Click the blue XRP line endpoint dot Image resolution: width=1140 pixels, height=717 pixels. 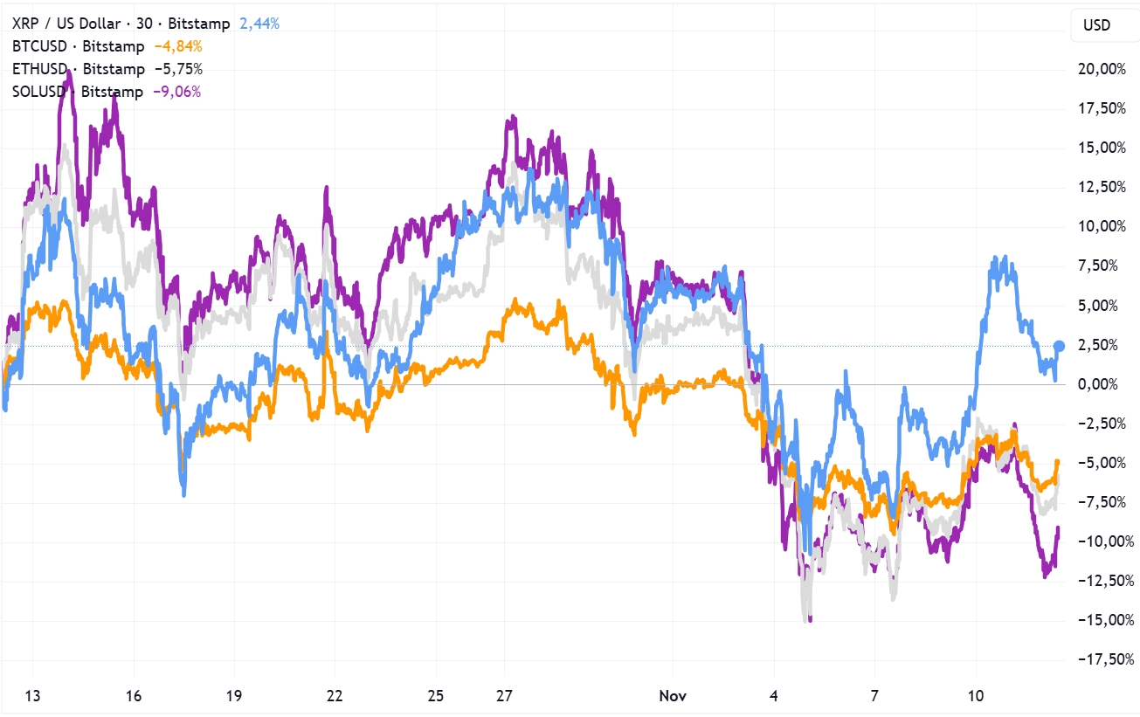coord(1060,346)
